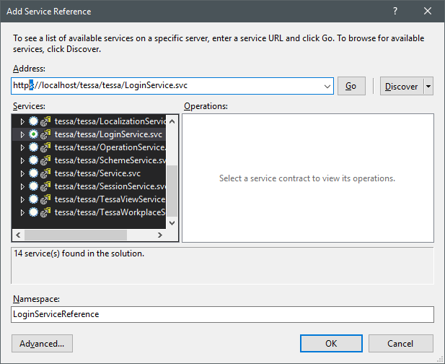This screenshot has height=364, width=445.
Task: Click the LoginService.svc service icon
Action: 45,134
